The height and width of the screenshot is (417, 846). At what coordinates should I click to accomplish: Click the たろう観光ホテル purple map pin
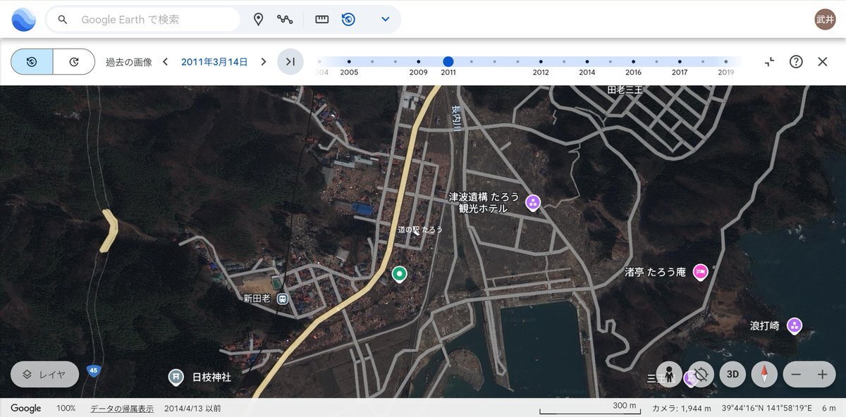pos(533,202)
